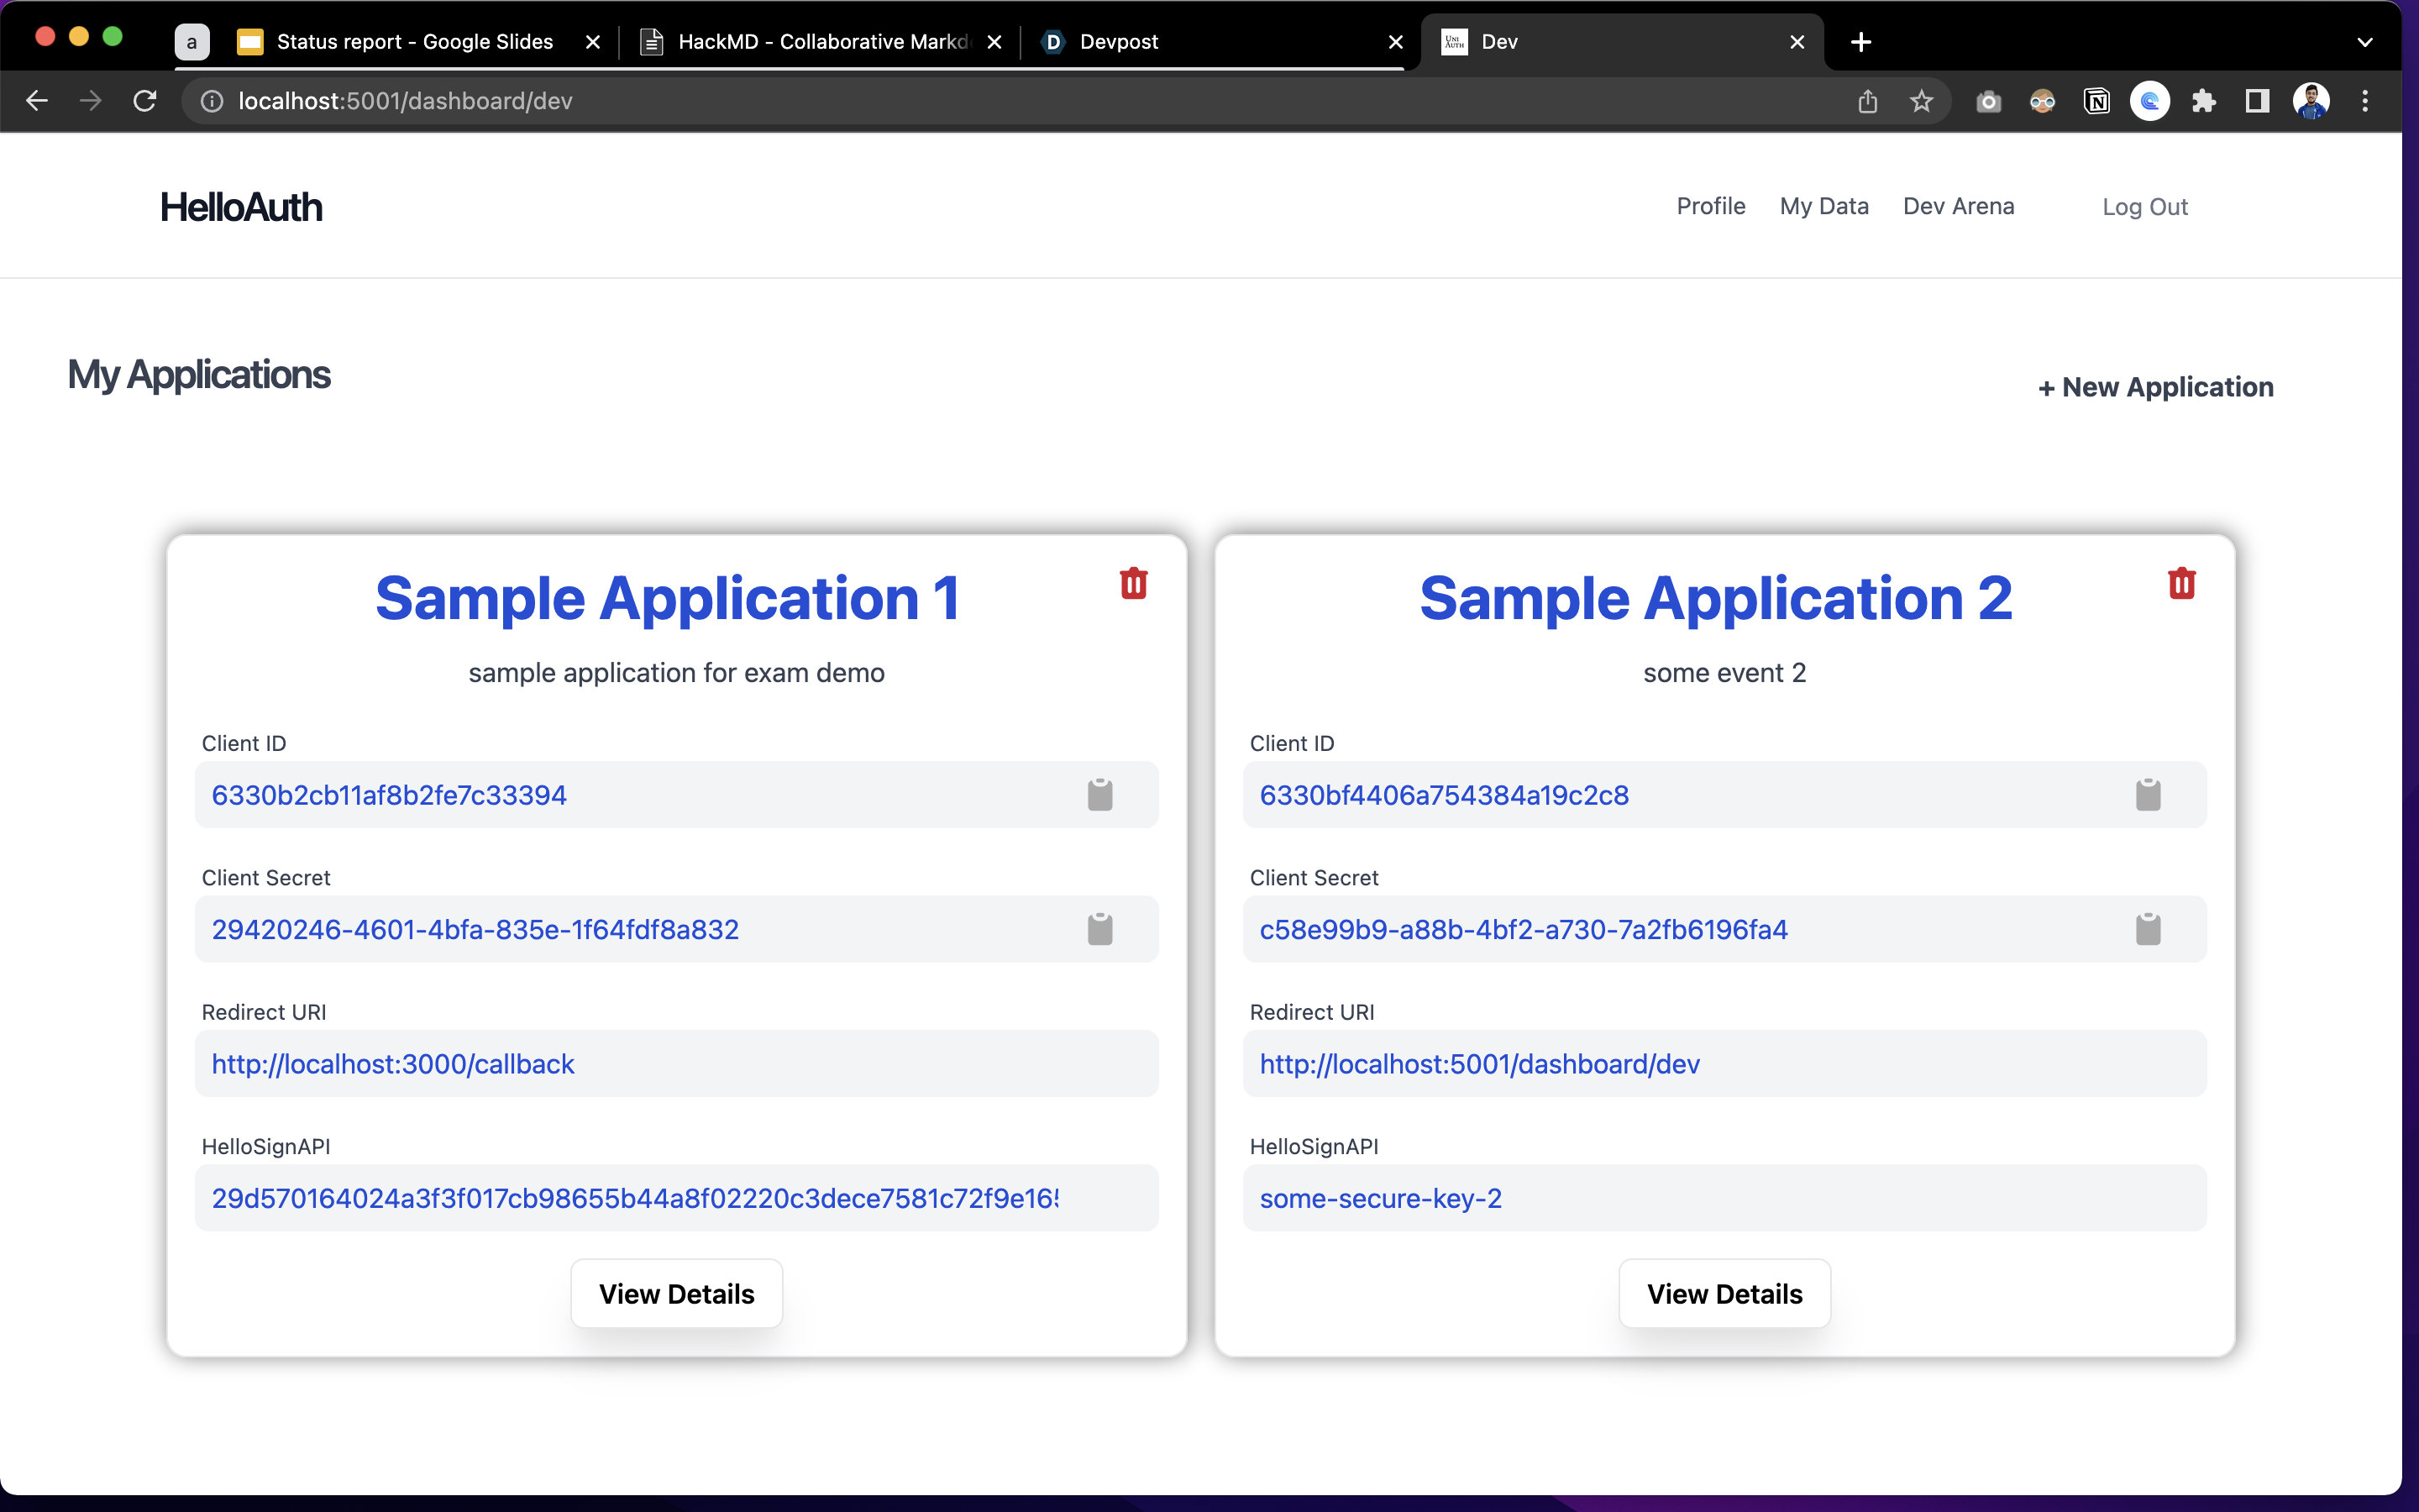Expand the tab search chevron
The width and height of the screenshot is (2419, 1512).
tap(2365, 42)
